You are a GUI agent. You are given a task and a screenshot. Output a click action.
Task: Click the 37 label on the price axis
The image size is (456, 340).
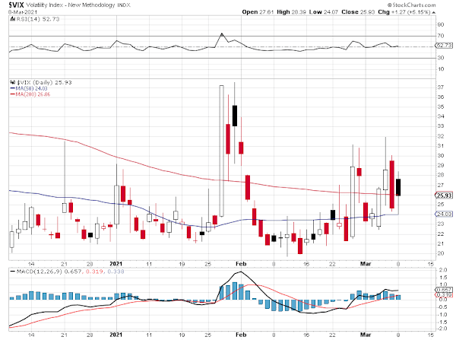point(441,87)
